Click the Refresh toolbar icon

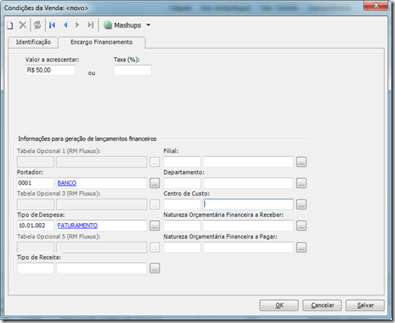pos(37,25)
